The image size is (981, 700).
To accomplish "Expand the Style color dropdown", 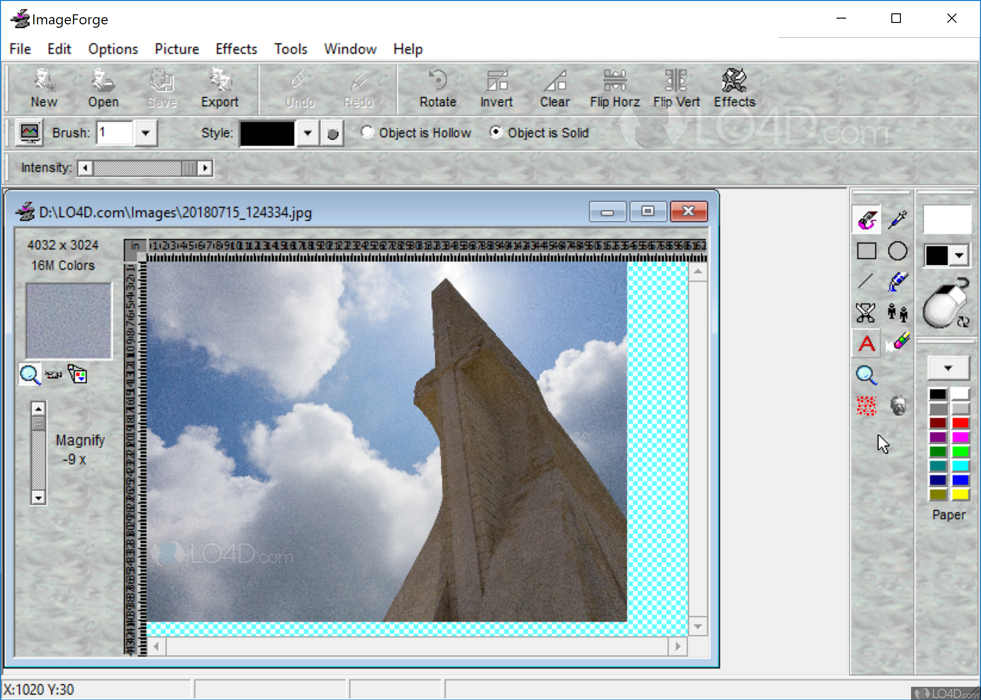I will click(308, 133).
